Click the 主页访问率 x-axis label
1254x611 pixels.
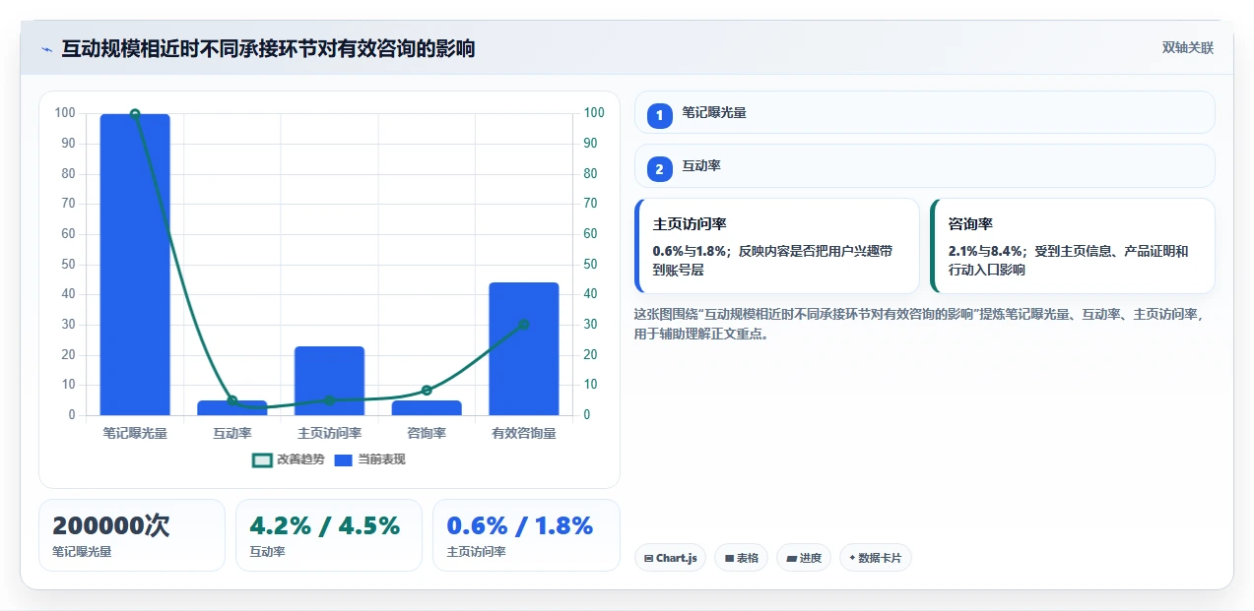pyautogui.click(x=329, y=434)
